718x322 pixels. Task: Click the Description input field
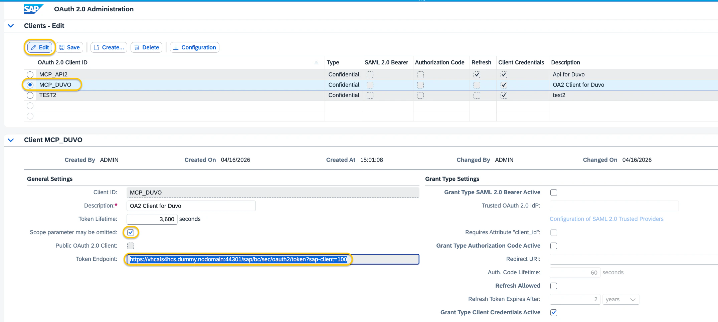[191, 206]
